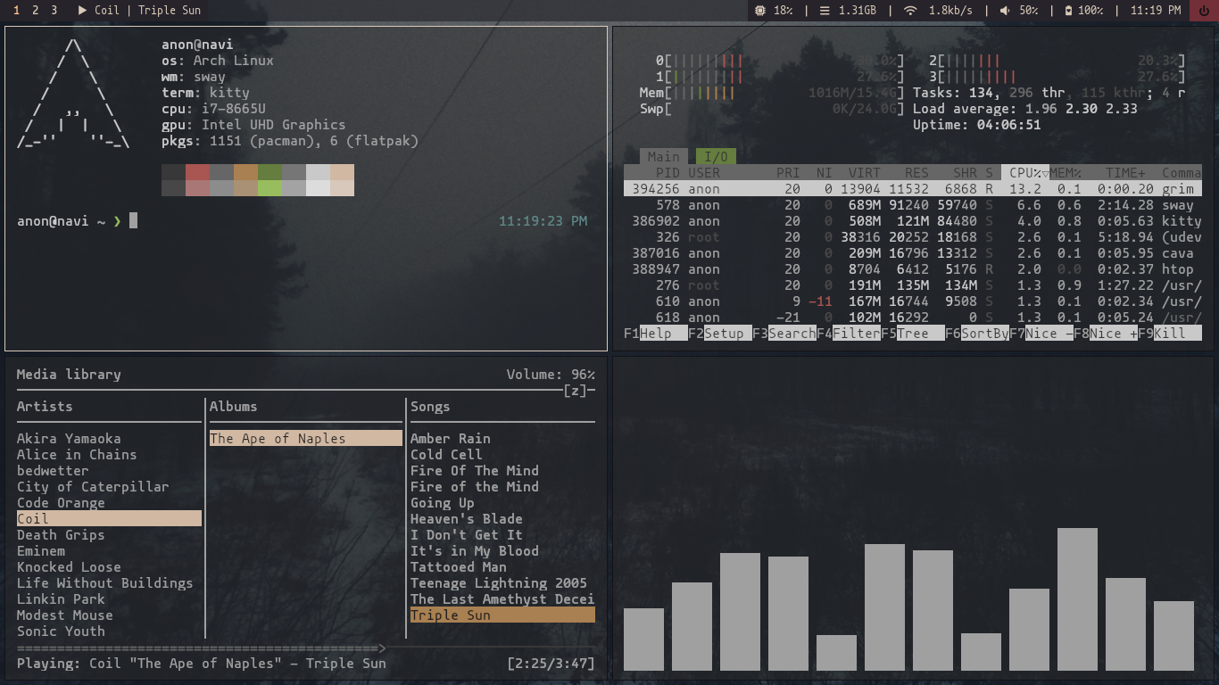Click the [z] mode indicator in media library

pyautogui.click(x=575, y=391)
